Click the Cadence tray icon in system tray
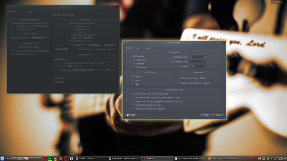This screenshot has width=287, height=161. [255, 158]
